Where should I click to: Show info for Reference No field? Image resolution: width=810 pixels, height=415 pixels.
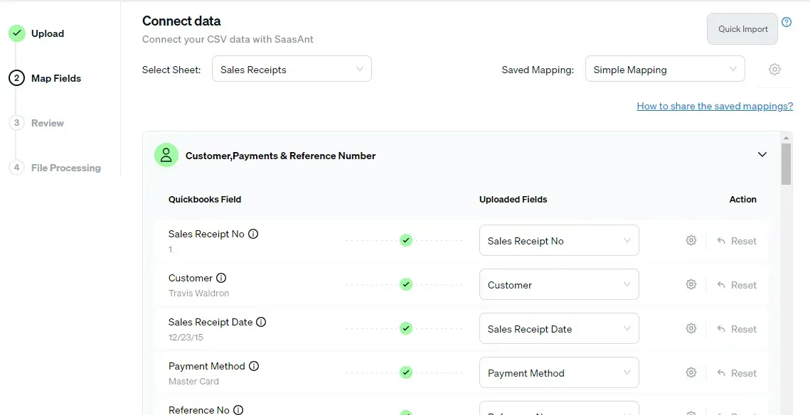click(x=238, y=410)
